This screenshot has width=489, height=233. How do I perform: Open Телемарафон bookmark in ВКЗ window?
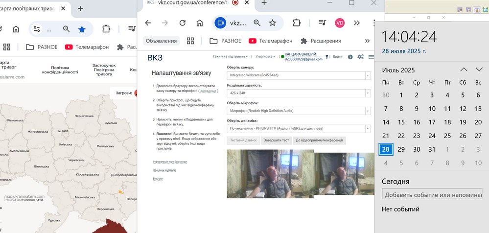(x=270, y=41)
